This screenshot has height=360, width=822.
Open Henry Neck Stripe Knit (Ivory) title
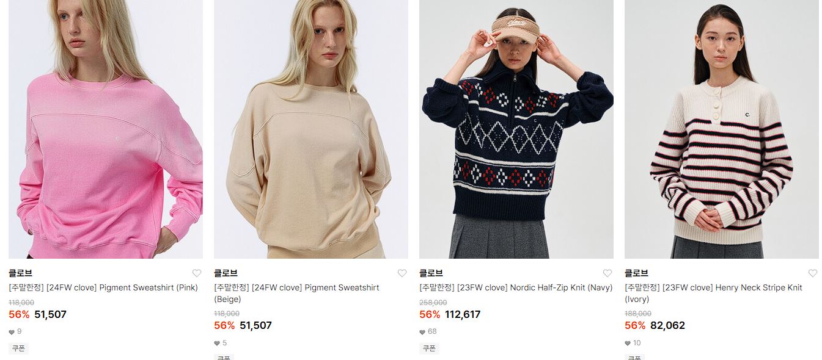(713, 293)
